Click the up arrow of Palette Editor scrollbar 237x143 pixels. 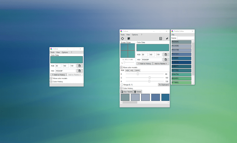point(193,41)
